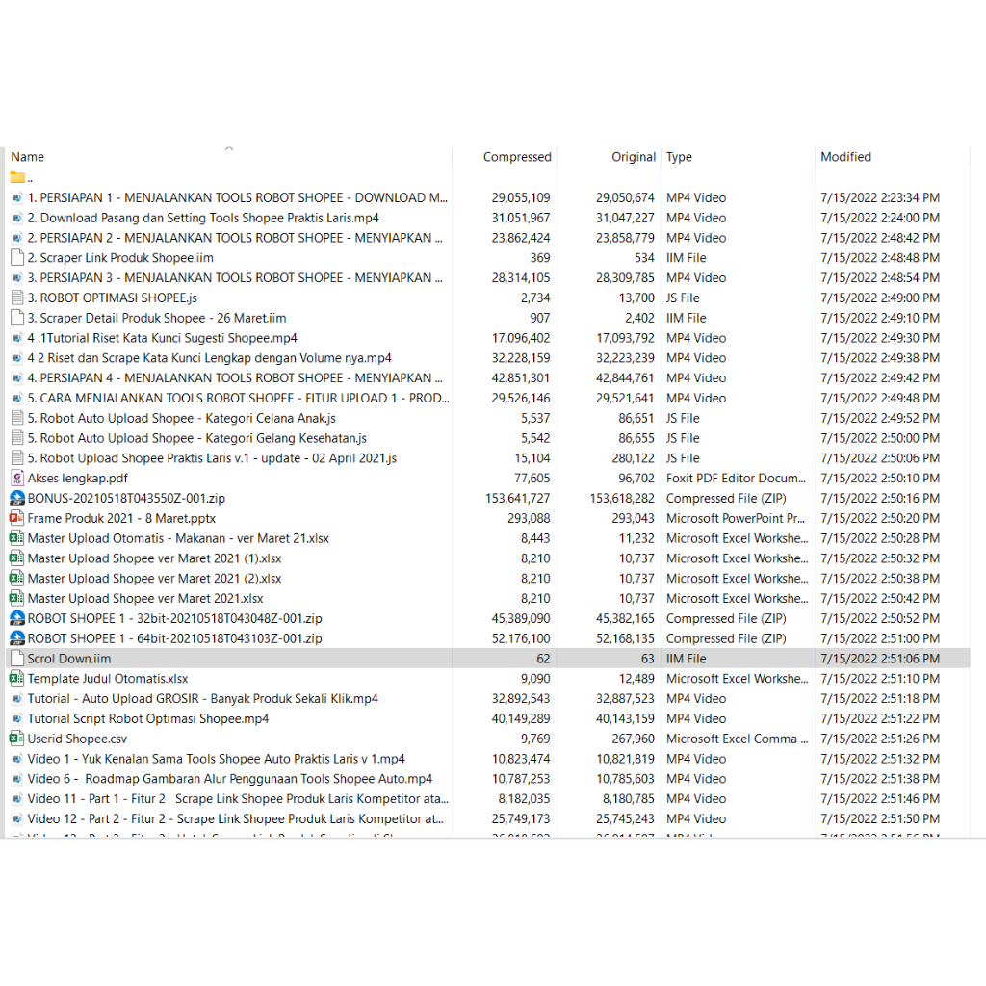Click the Modified column header
This screenshot has width=986, height=986.
click(x=845, y=157)
